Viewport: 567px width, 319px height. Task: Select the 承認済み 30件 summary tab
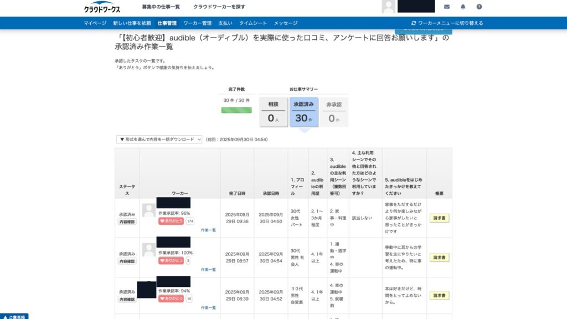(x=304, y=112)
